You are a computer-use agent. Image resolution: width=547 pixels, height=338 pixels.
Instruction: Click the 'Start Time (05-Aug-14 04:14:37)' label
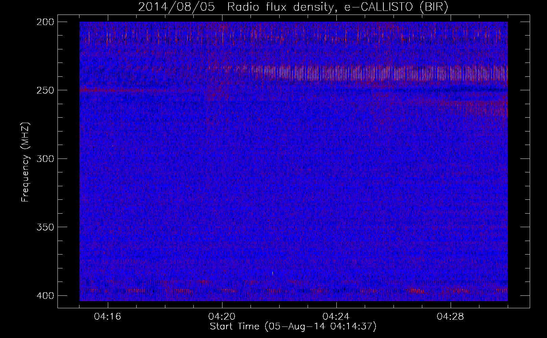(293, 327)
